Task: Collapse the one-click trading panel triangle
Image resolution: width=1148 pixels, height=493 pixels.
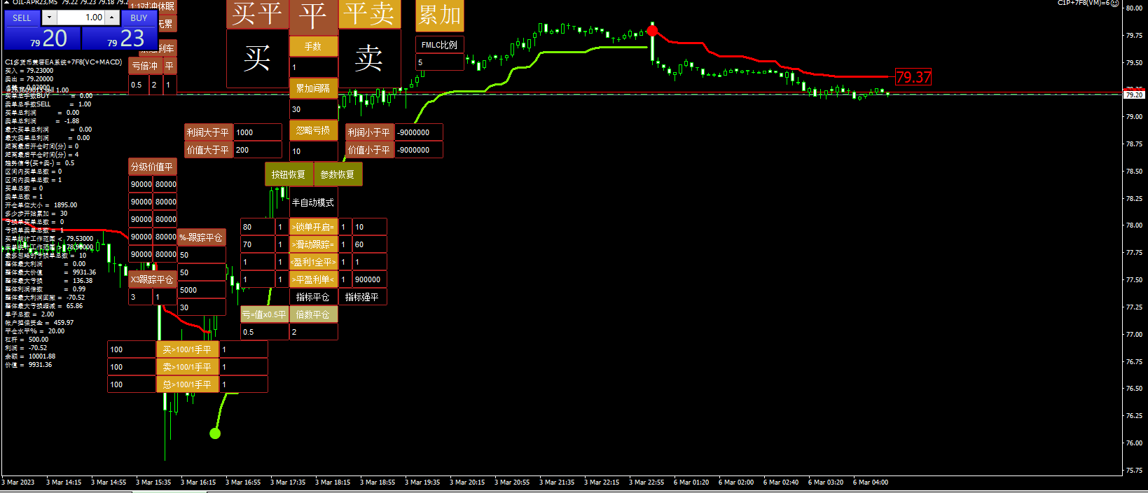Action: tap(7, 3)
